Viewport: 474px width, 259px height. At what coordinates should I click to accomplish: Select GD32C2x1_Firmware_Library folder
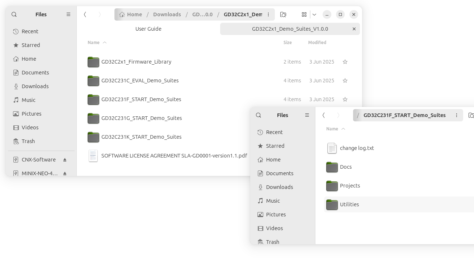219,62
